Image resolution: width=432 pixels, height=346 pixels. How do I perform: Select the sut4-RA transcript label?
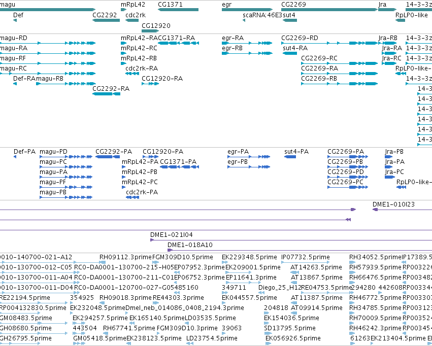(295, 48)
